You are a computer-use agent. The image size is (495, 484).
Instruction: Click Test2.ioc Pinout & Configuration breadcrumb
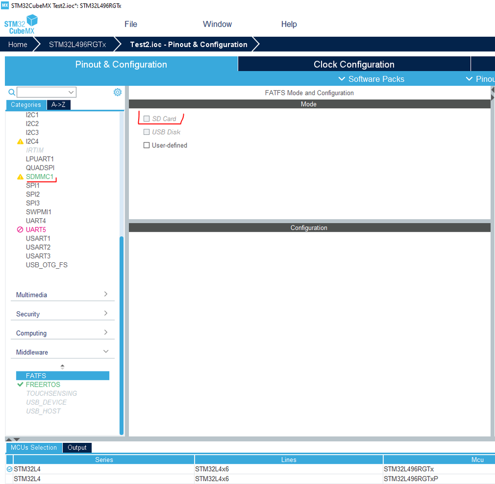[x=189, y=44]
